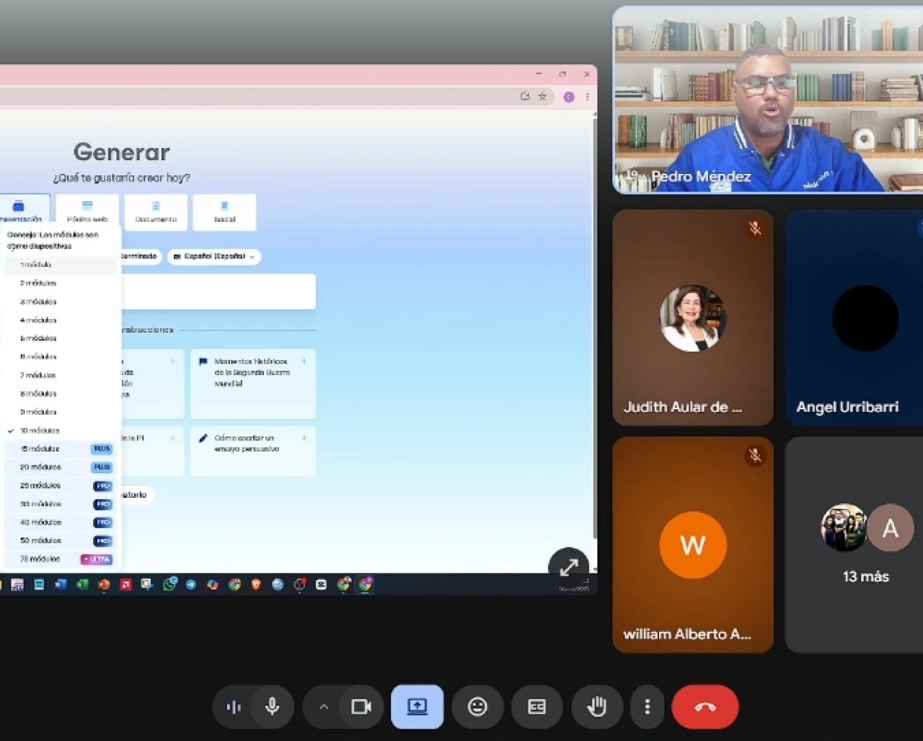Choose 15 módulos from the dropdown list
The image size is (923, 741).
click(40, 449)
